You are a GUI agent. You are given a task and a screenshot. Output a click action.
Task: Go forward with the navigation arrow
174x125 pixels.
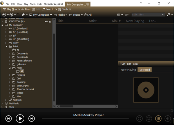11,15
